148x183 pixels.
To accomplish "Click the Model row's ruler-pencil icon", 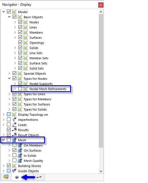I will coord(14,12).
